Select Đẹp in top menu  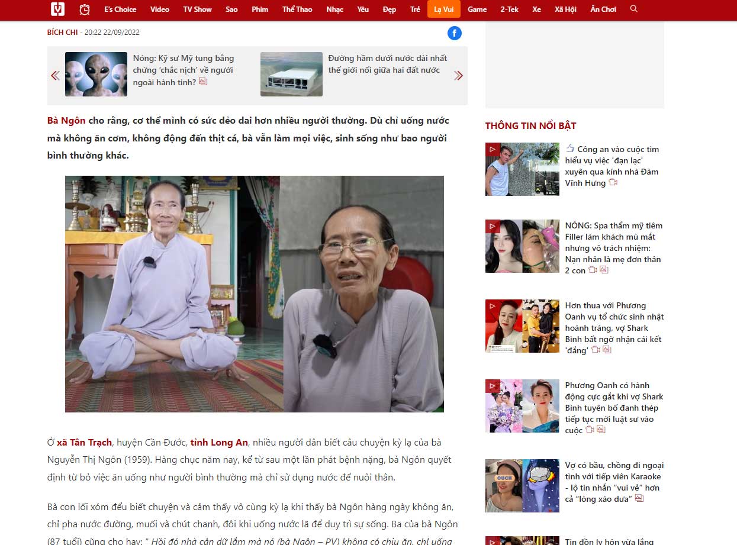click(x=389, y=9)
